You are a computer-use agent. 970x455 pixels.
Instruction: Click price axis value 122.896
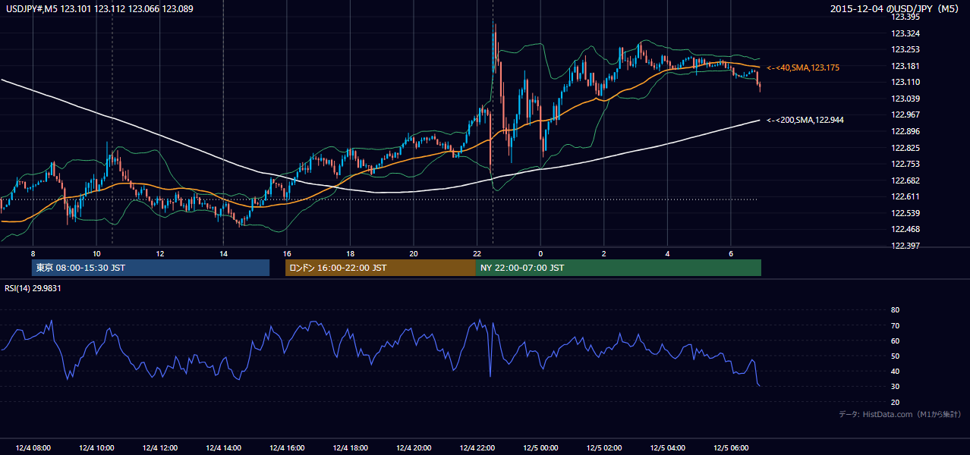tap(905, 131)
